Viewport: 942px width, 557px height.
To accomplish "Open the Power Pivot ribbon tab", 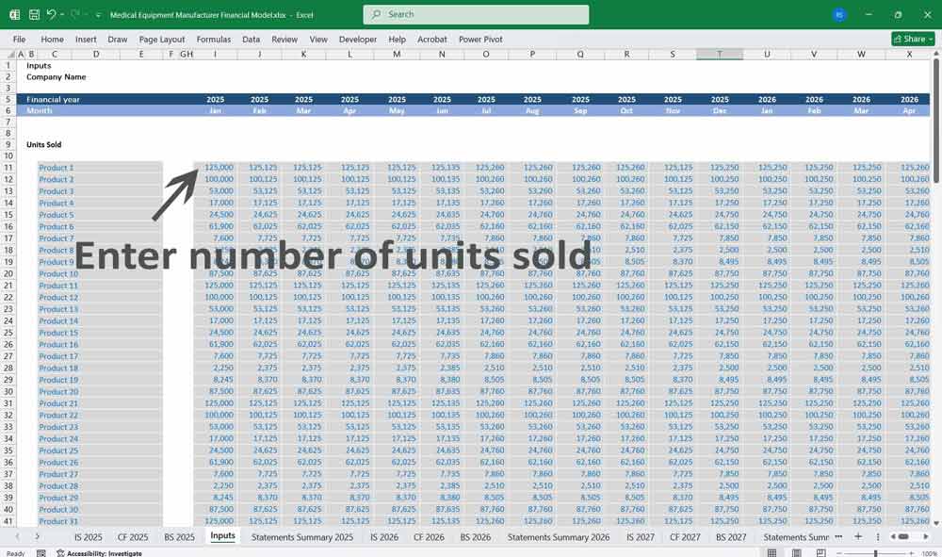I will point(480,40).
